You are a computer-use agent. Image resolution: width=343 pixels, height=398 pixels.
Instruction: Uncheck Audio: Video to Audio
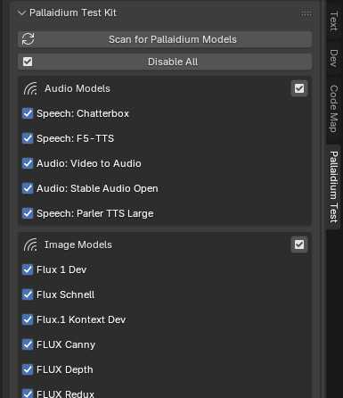(x=28, y=163)
